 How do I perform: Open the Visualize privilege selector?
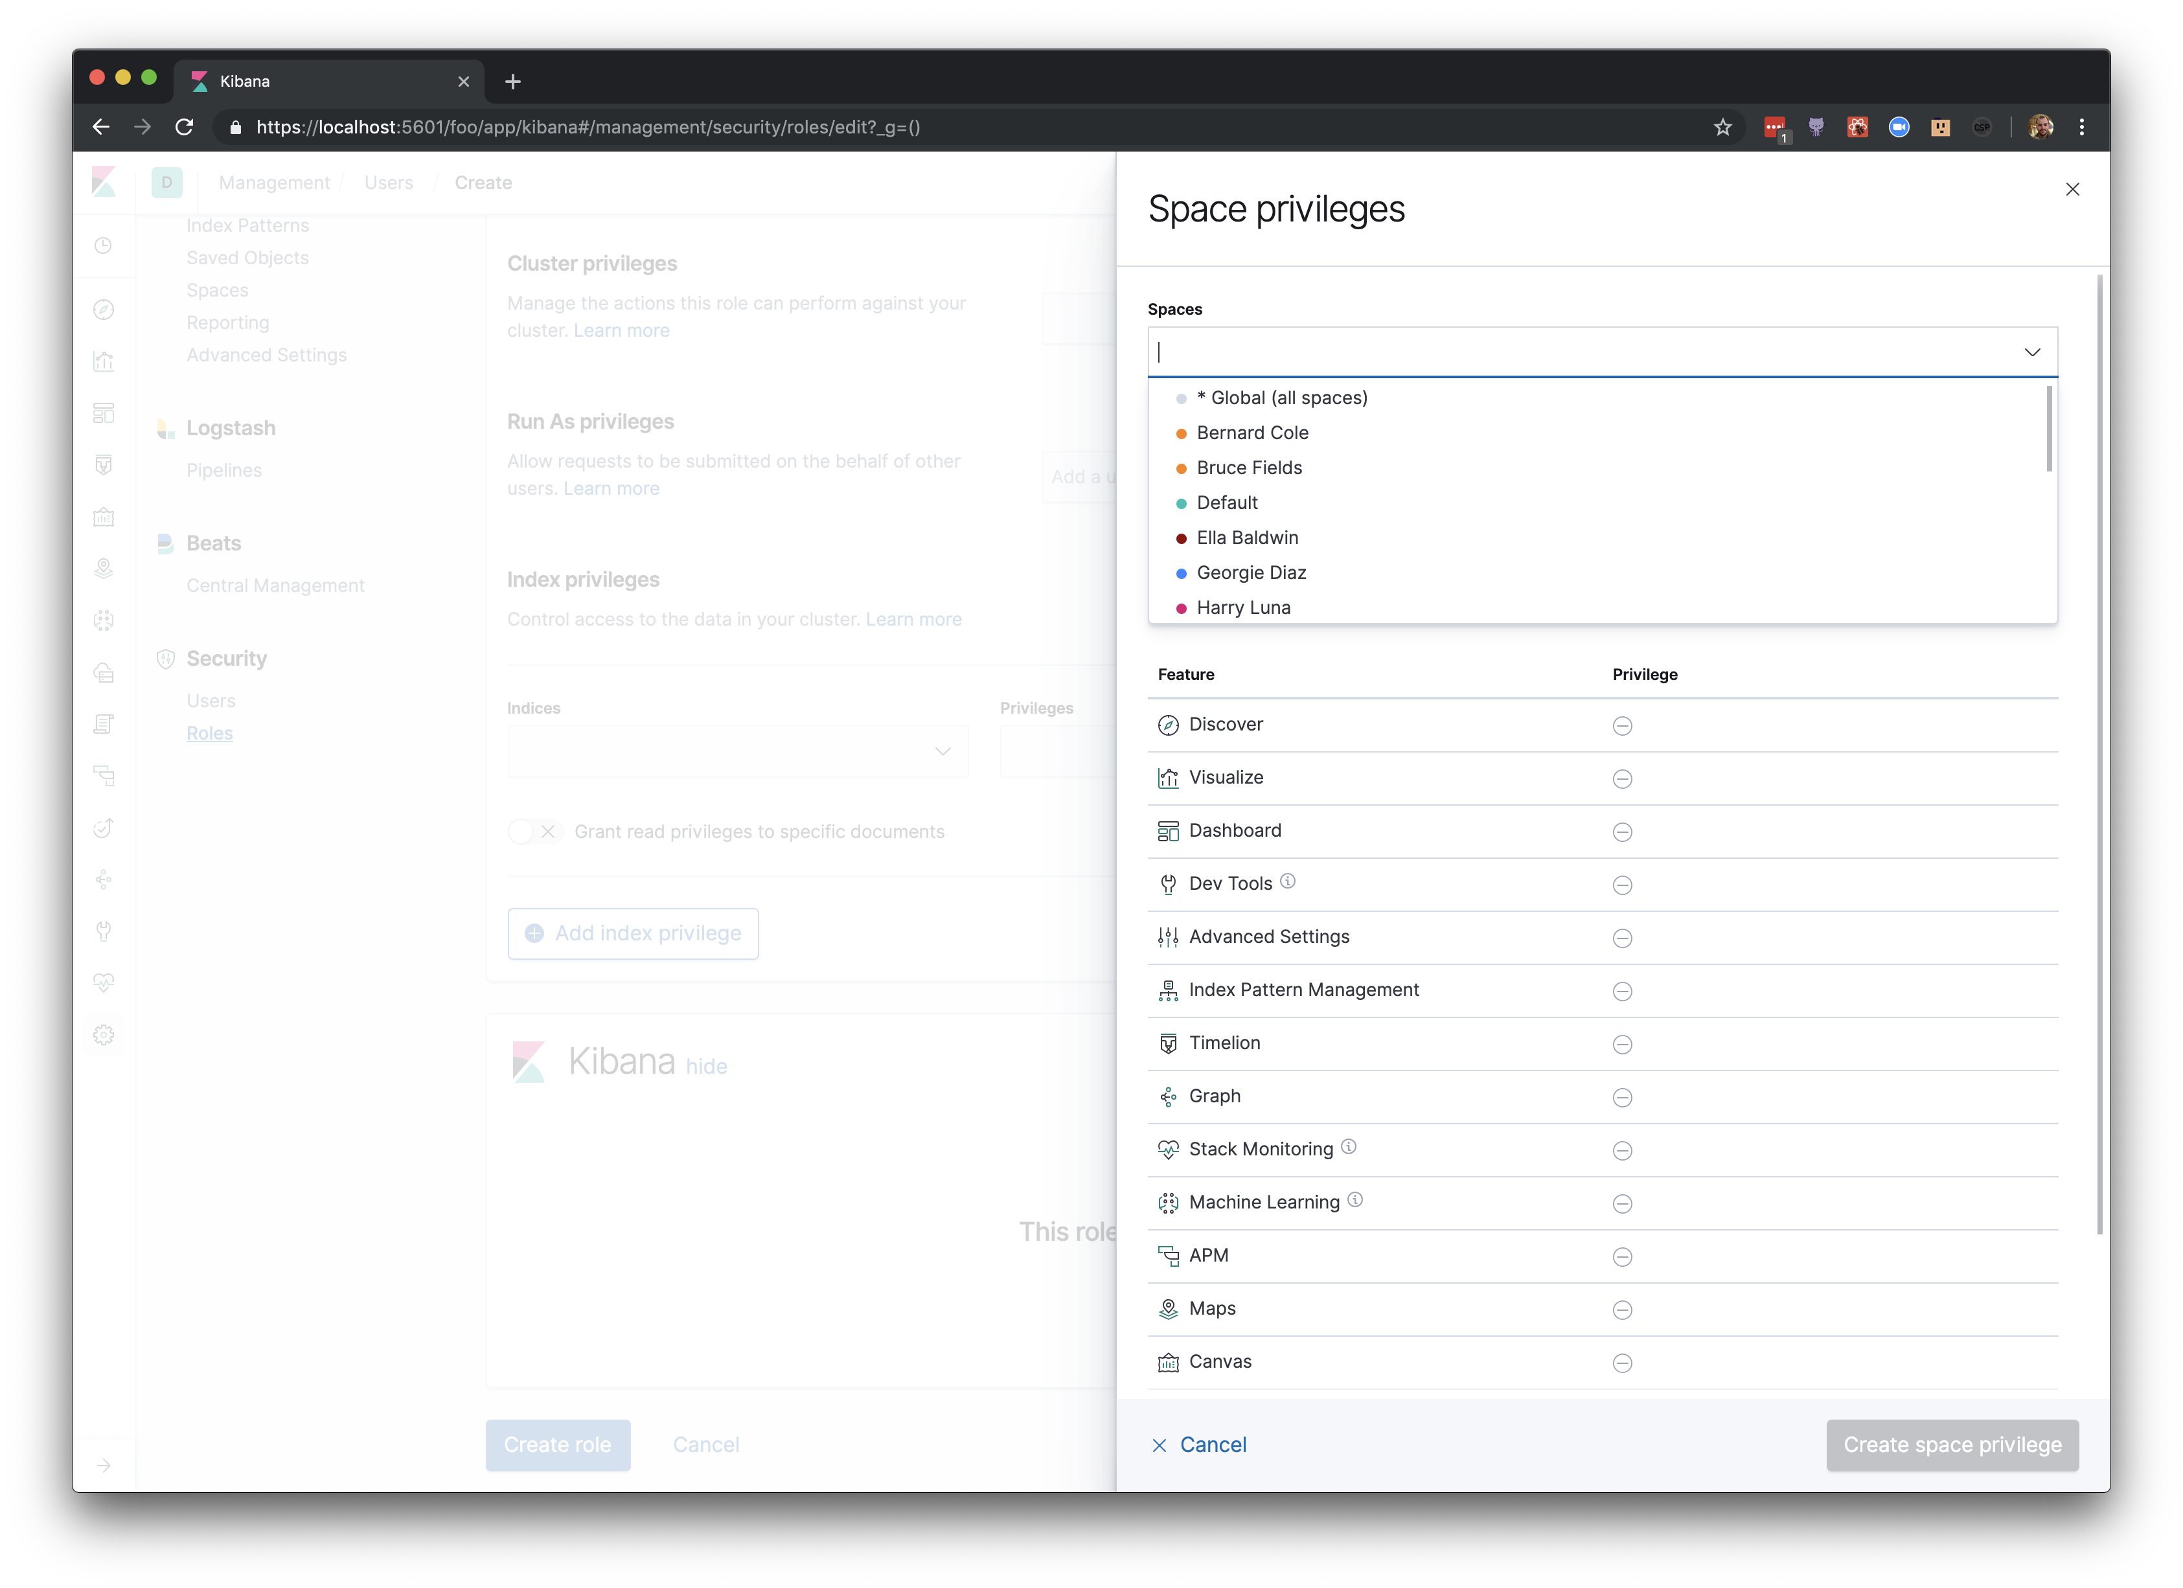pyautogui.click(x=1622, y=778)
